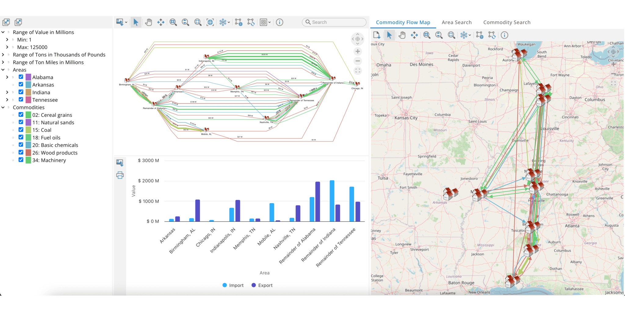Uncheck the Alabama area checkbox
Viewport: 625px width, 312px height.
21,77
